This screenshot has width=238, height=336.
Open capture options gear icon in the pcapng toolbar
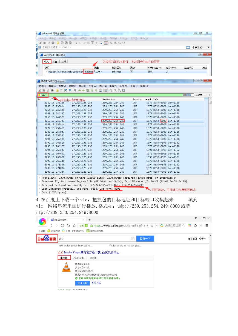(x=53, y=90)
